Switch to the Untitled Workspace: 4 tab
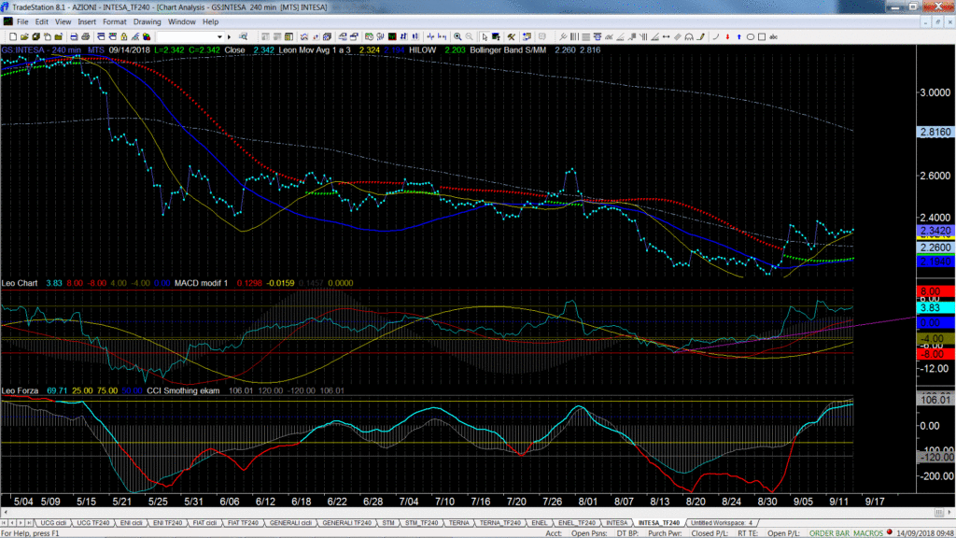Viewport: 956px width, 538px height. (722, 523)
